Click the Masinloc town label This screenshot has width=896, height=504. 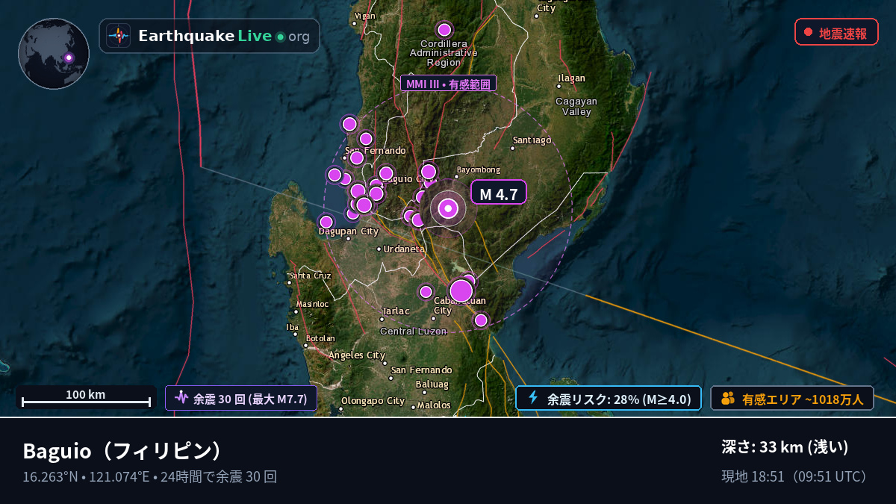[311, 304]
